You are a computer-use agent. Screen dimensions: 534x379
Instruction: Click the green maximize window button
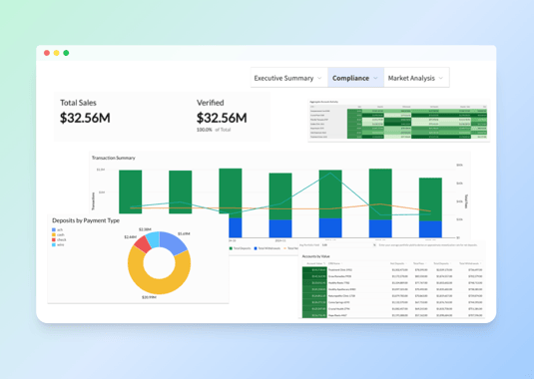[66, 53]
